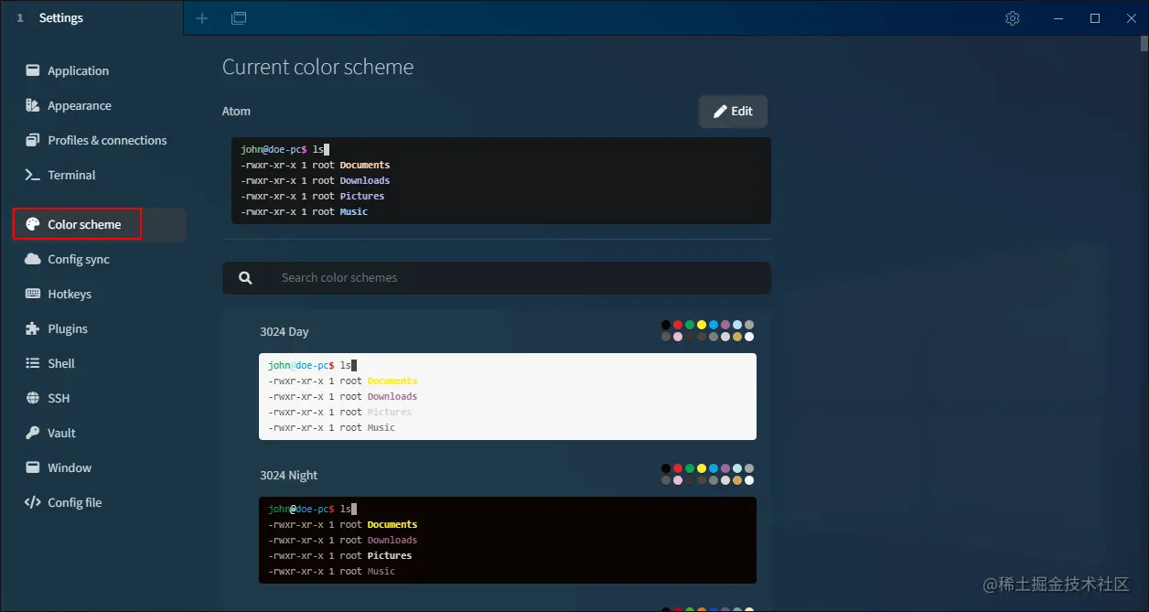Click the yellow swatch of 3024 Day
Screen dimensions: 1149x612
tap(702, 325)
